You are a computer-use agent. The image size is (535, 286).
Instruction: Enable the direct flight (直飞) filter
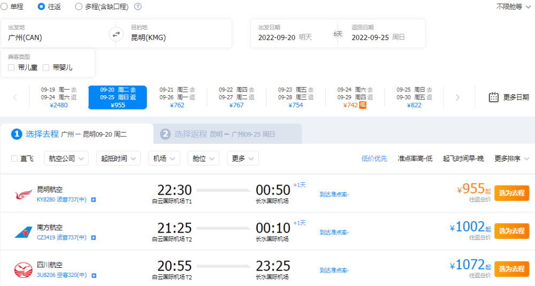click(x=14, y=158)
